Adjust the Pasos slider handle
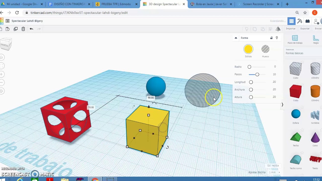Image resolution: width=322 pixels, height=181 pixels. click(257, 74)
